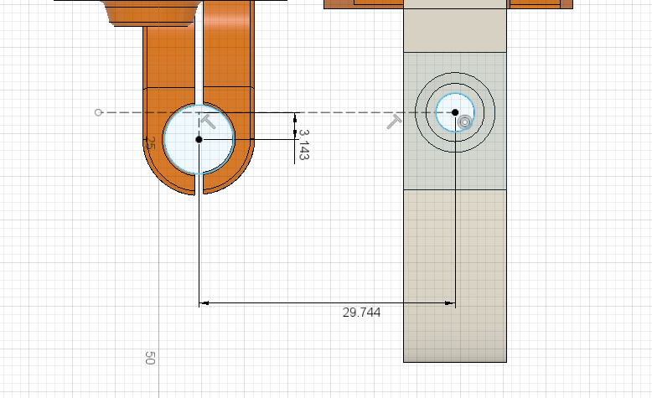Click the 25 grid axis label
Viewport: 652px width, 398px height.
151,143
